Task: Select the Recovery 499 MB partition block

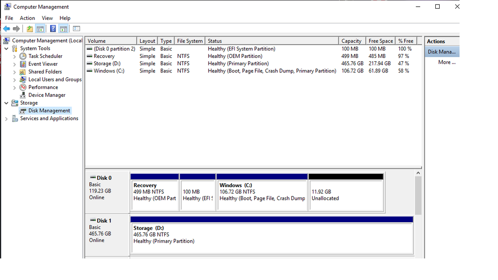Action: tap(155, 192)
